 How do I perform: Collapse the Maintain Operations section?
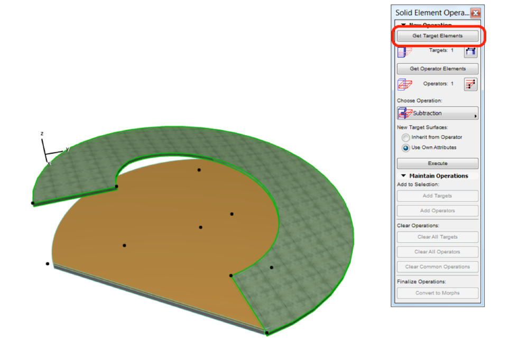click(x=404, y=176)
